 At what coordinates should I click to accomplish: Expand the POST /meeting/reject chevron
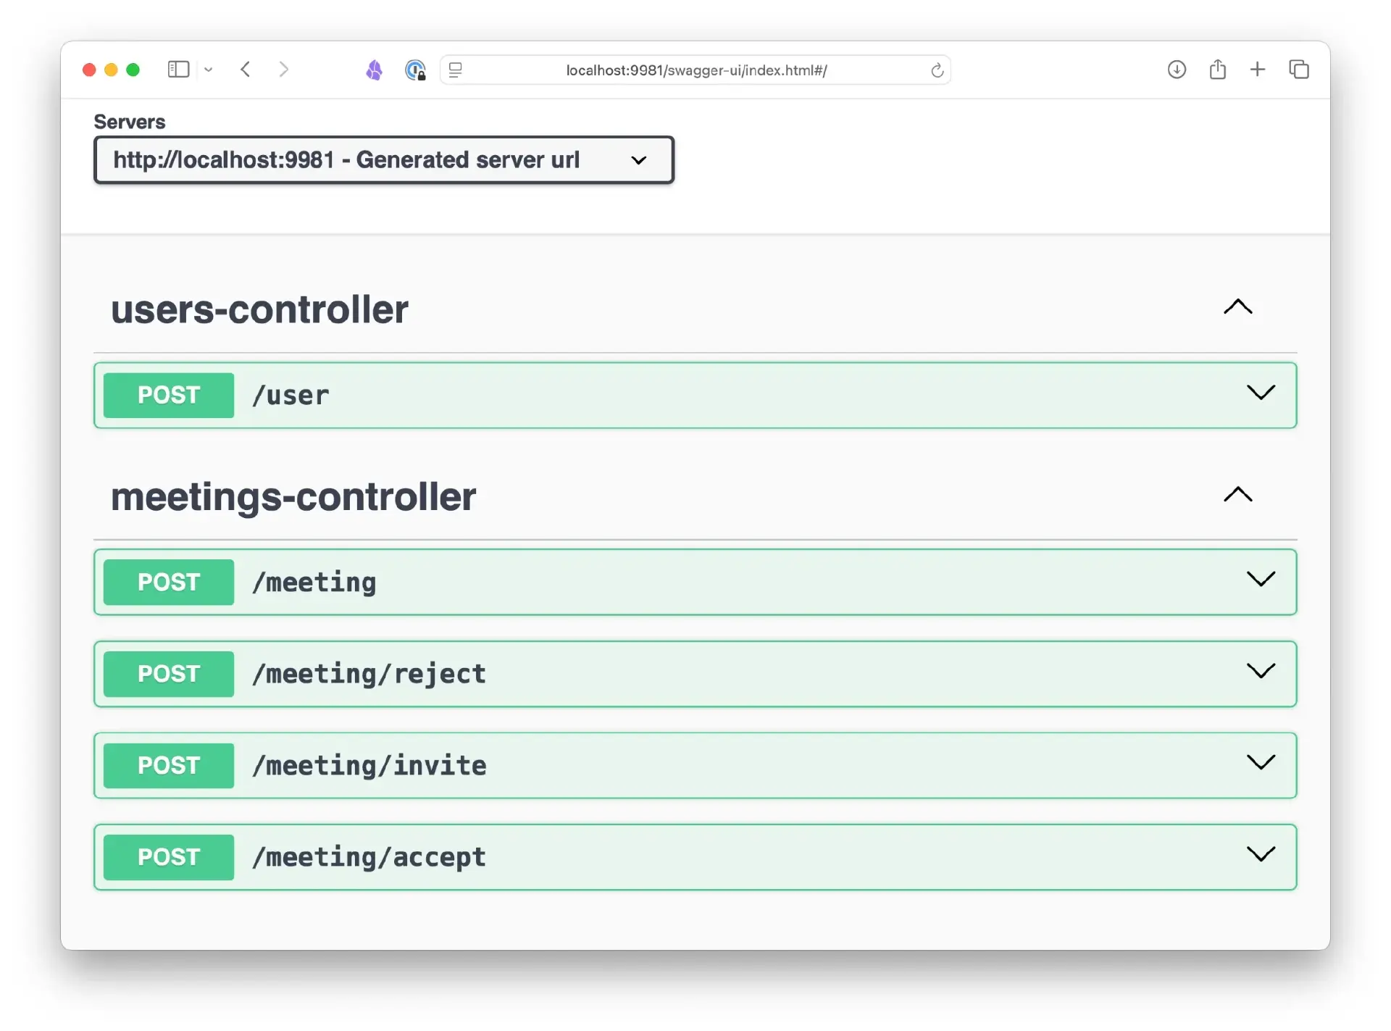click(1261, 672)
